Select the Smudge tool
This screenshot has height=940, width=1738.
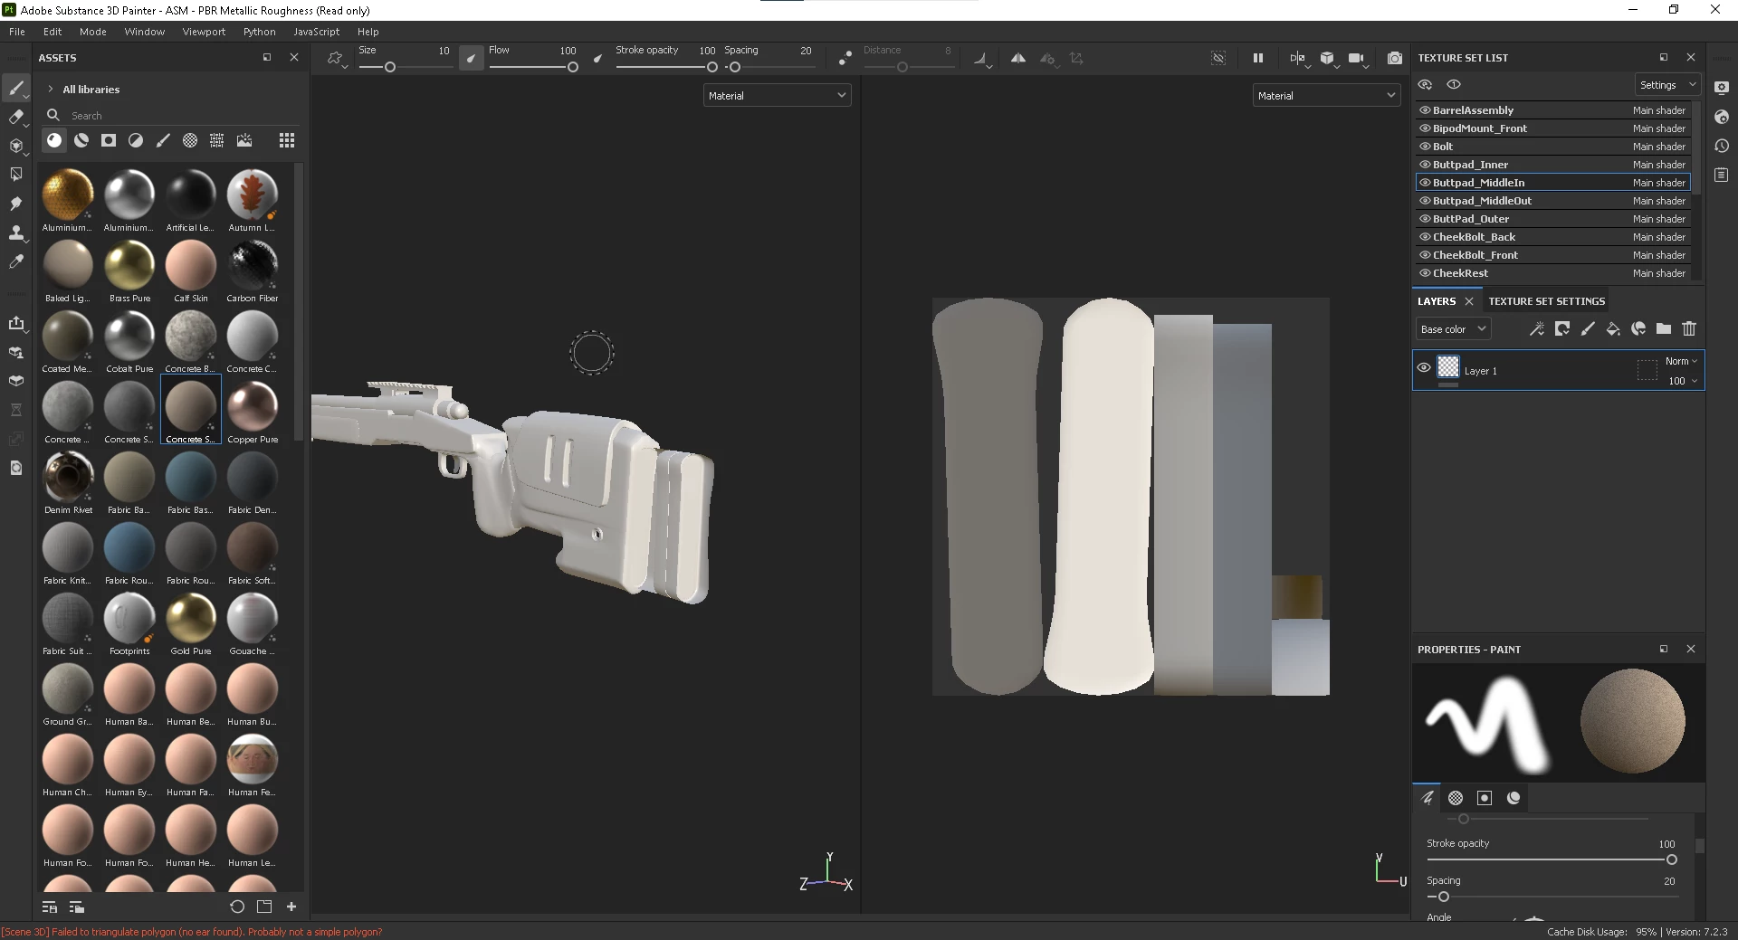[16, 204]
